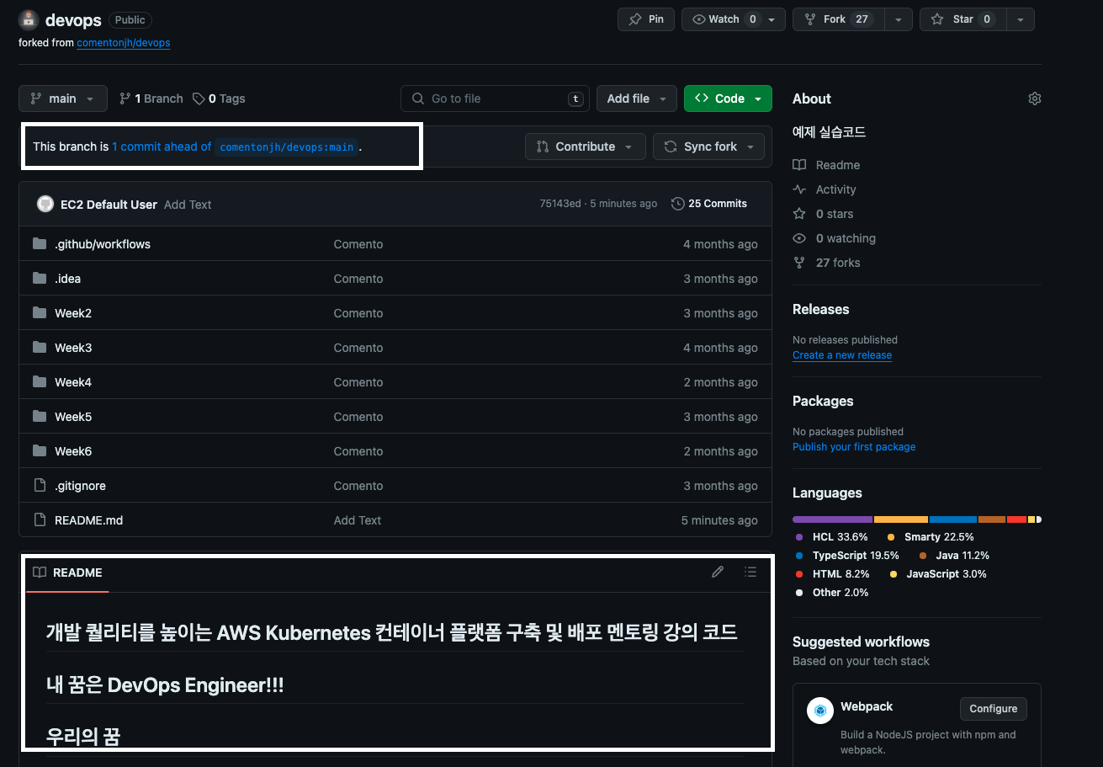Image resolution: width=1103 pixels, height=767 pixels.
Task: Click the folder icon next to Week6
Action: click(x=40, y=451)
